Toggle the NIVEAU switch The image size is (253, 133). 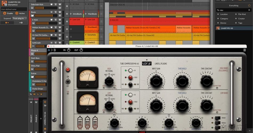218,123
